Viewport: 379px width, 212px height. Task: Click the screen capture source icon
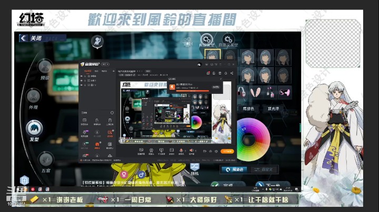point(141,151)
